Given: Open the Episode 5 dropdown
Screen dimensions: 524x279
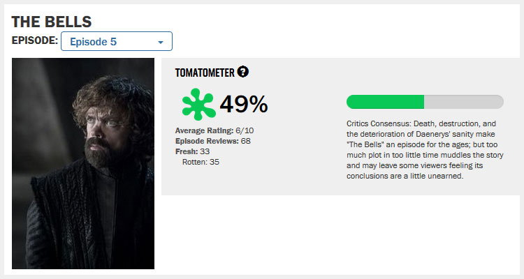Looking at the screenshot, I should tap(116, 42).
